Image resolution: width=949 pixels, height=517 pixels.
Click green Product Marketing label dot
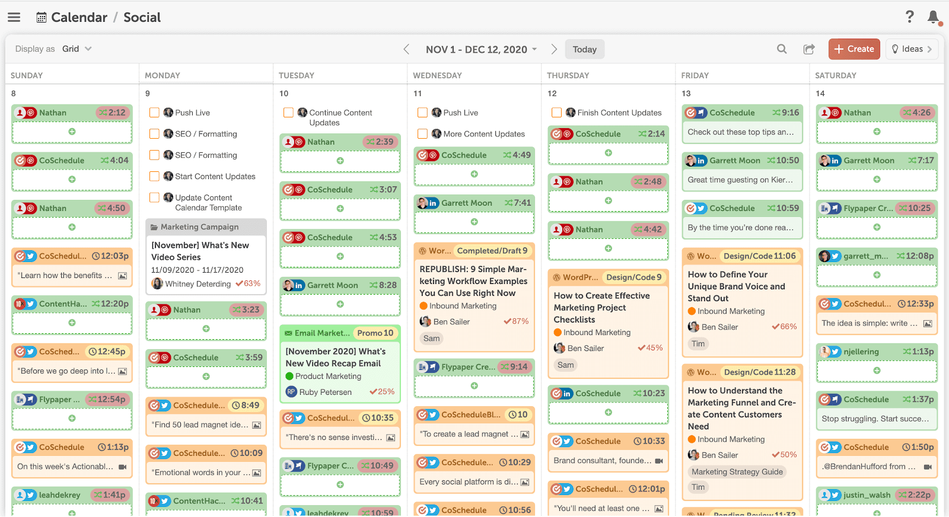click(289, 376)
